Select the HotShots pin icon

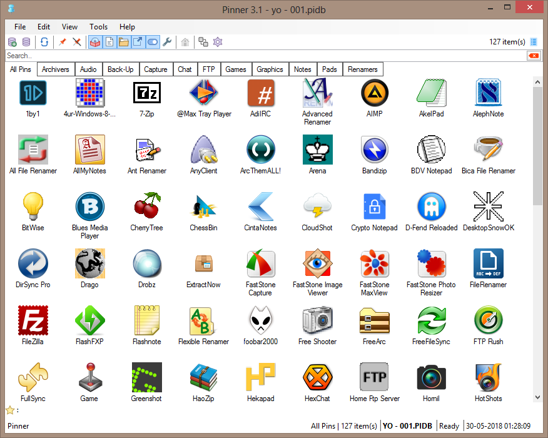489,377
